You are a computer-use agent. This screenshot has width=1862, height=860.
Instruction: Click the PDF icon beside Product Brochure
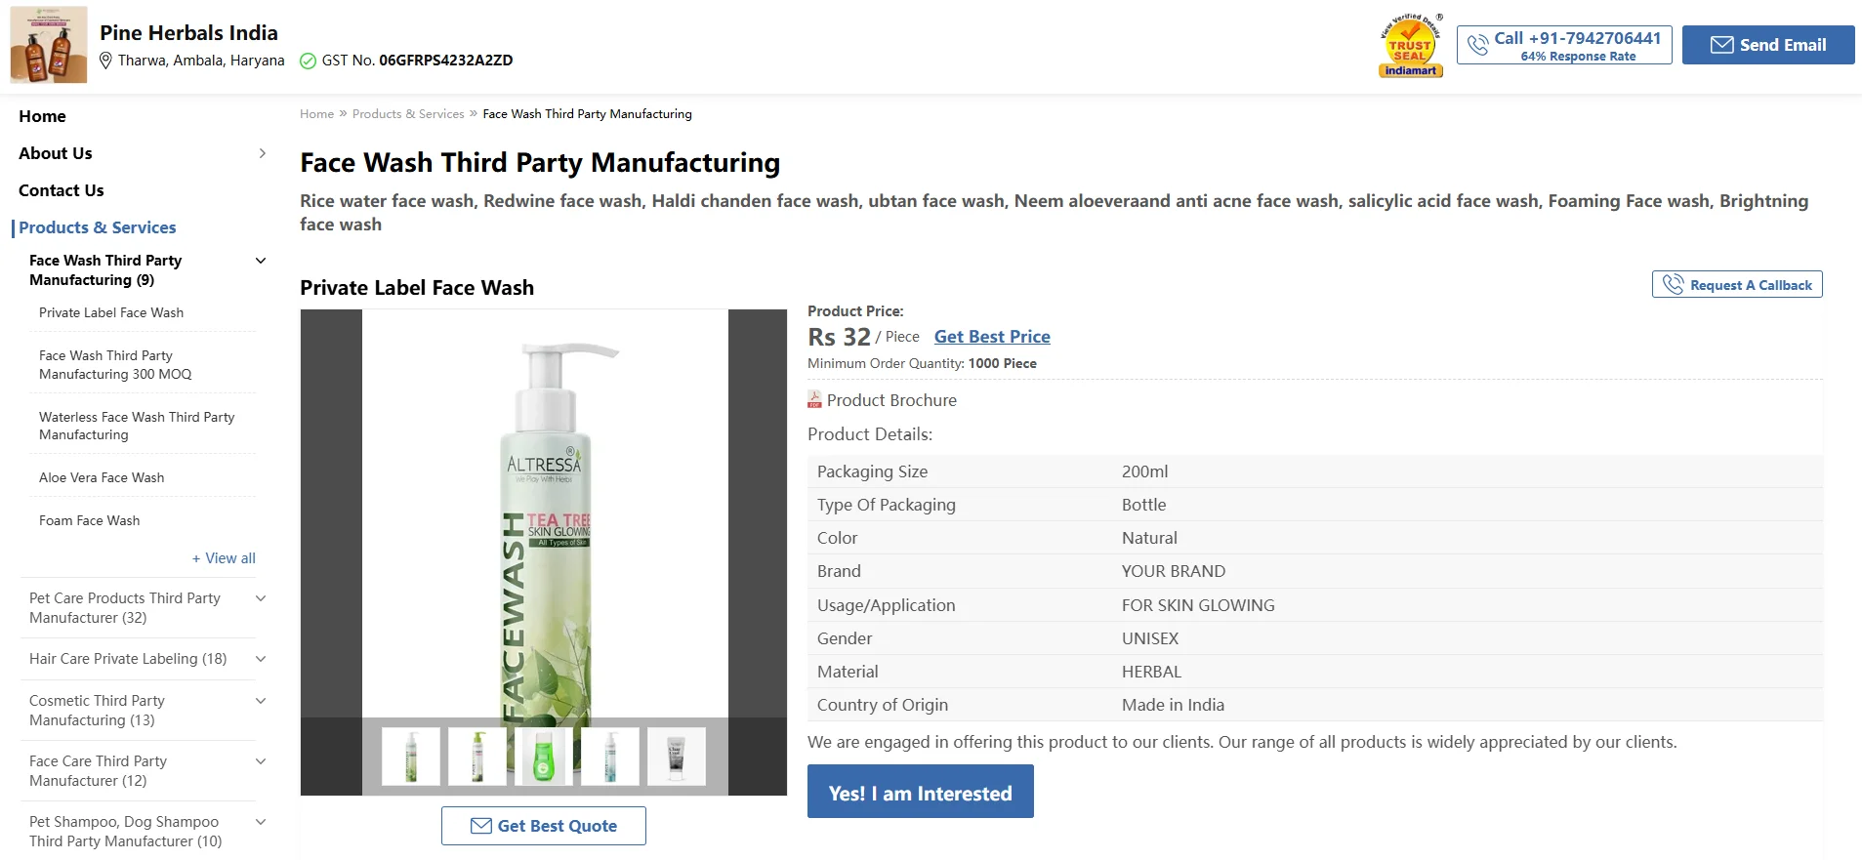(x=814, y=399)
